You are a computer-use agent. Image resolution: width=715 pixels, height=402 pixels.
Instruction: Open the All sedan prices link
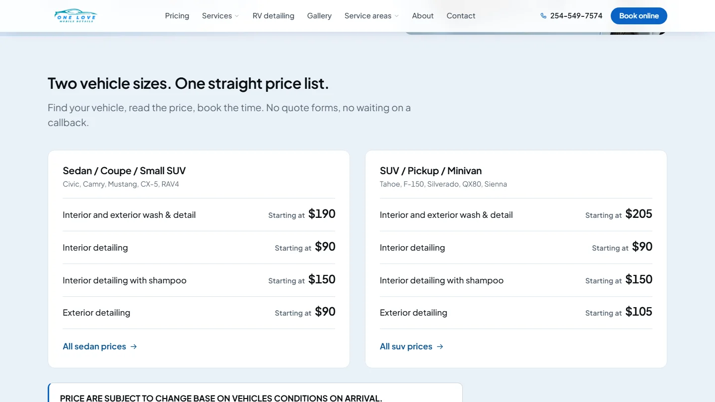100,346
